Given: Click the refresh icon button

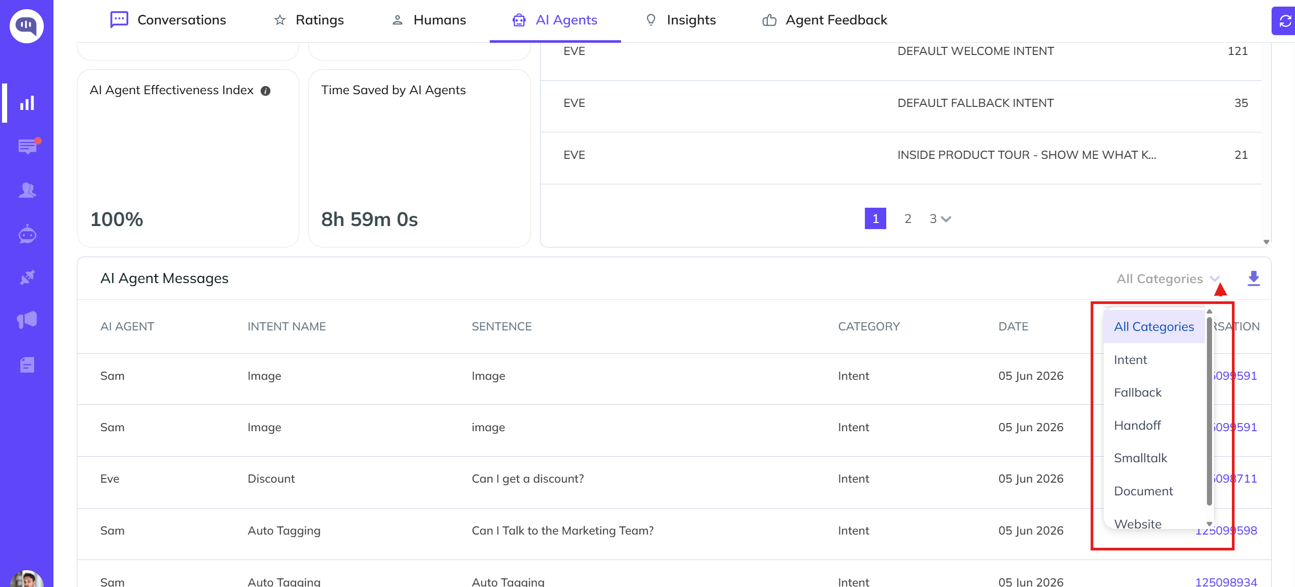Looking at the screenshot, I should coord(1284,21).
